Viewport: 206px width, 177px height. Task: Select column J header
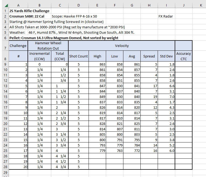coord(184,5)
